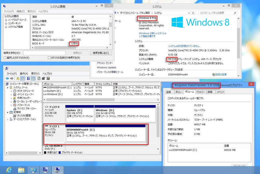The image size is (260, 174).
Task: Expand ソフトウェア環境 in System Information tree
Action: click(6, 27)
